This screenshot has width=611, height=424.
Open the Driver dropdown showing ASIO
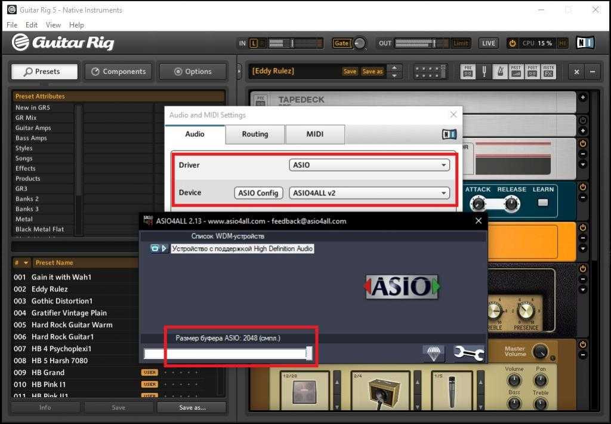click(369, 165)
